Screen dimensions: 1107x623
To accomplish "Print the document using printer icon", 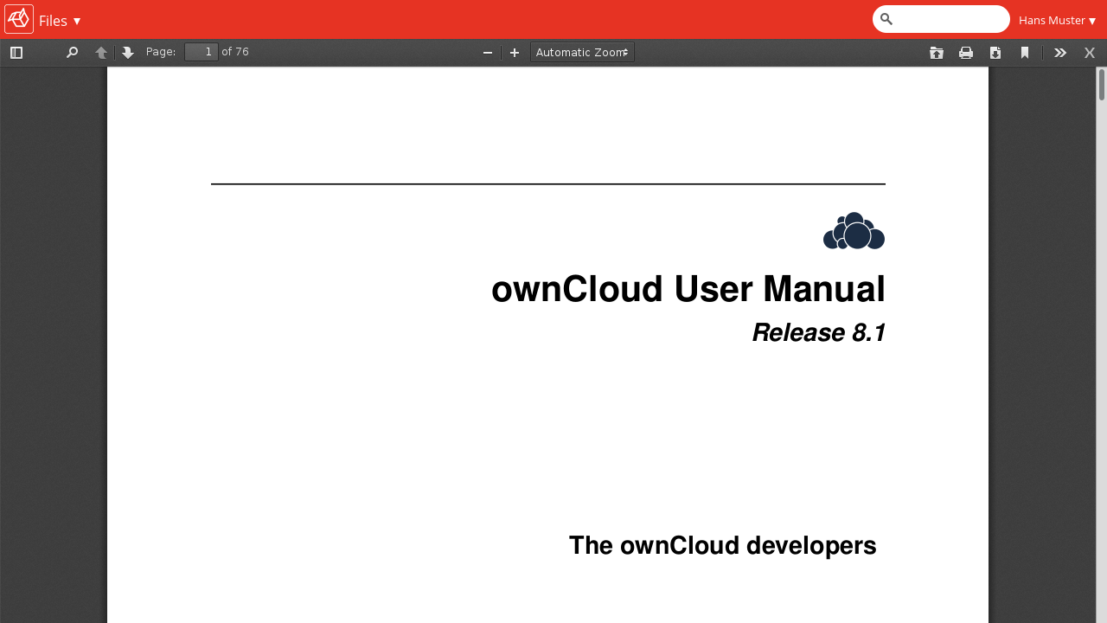I will click(966, 53).
